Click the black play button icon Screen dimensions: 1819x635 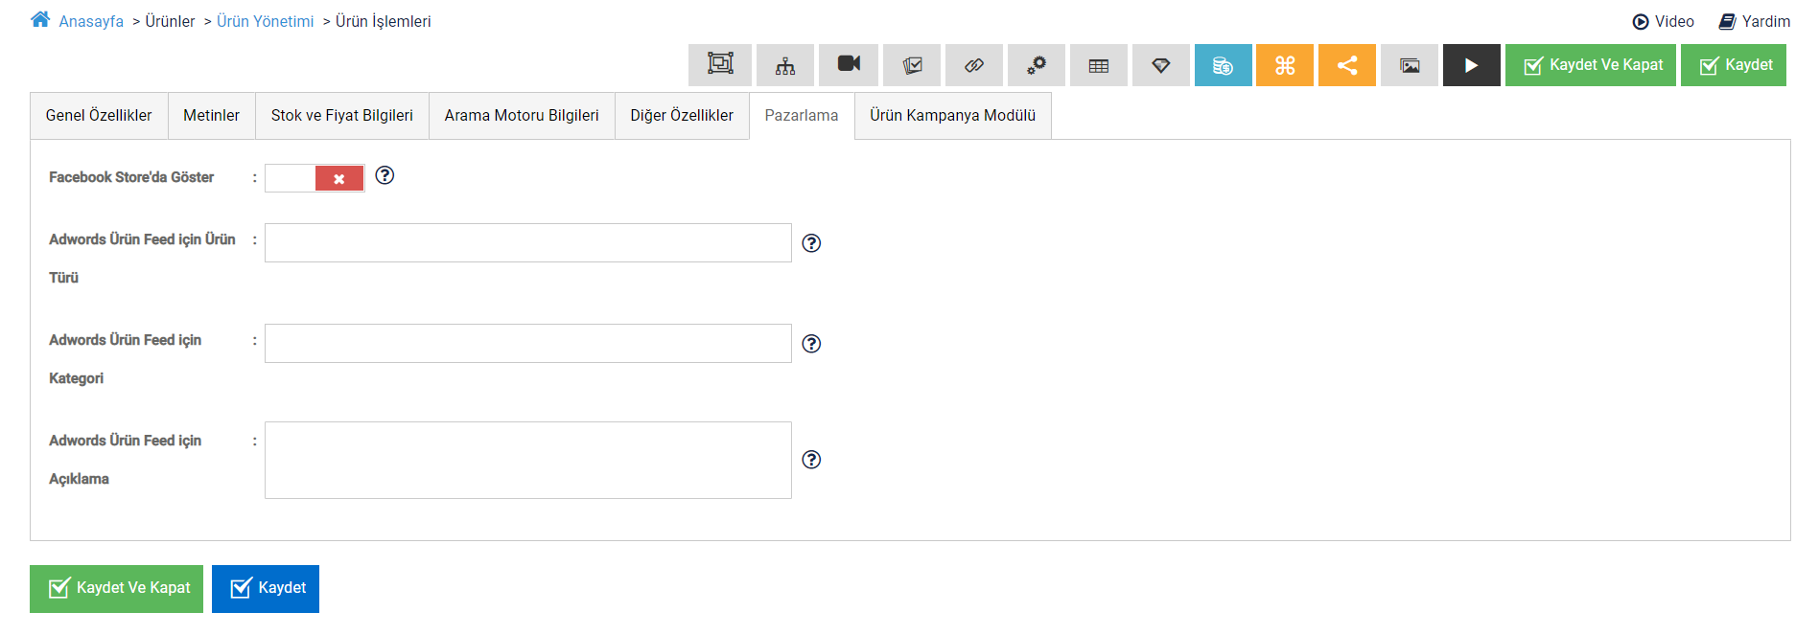pos(1472,65)
